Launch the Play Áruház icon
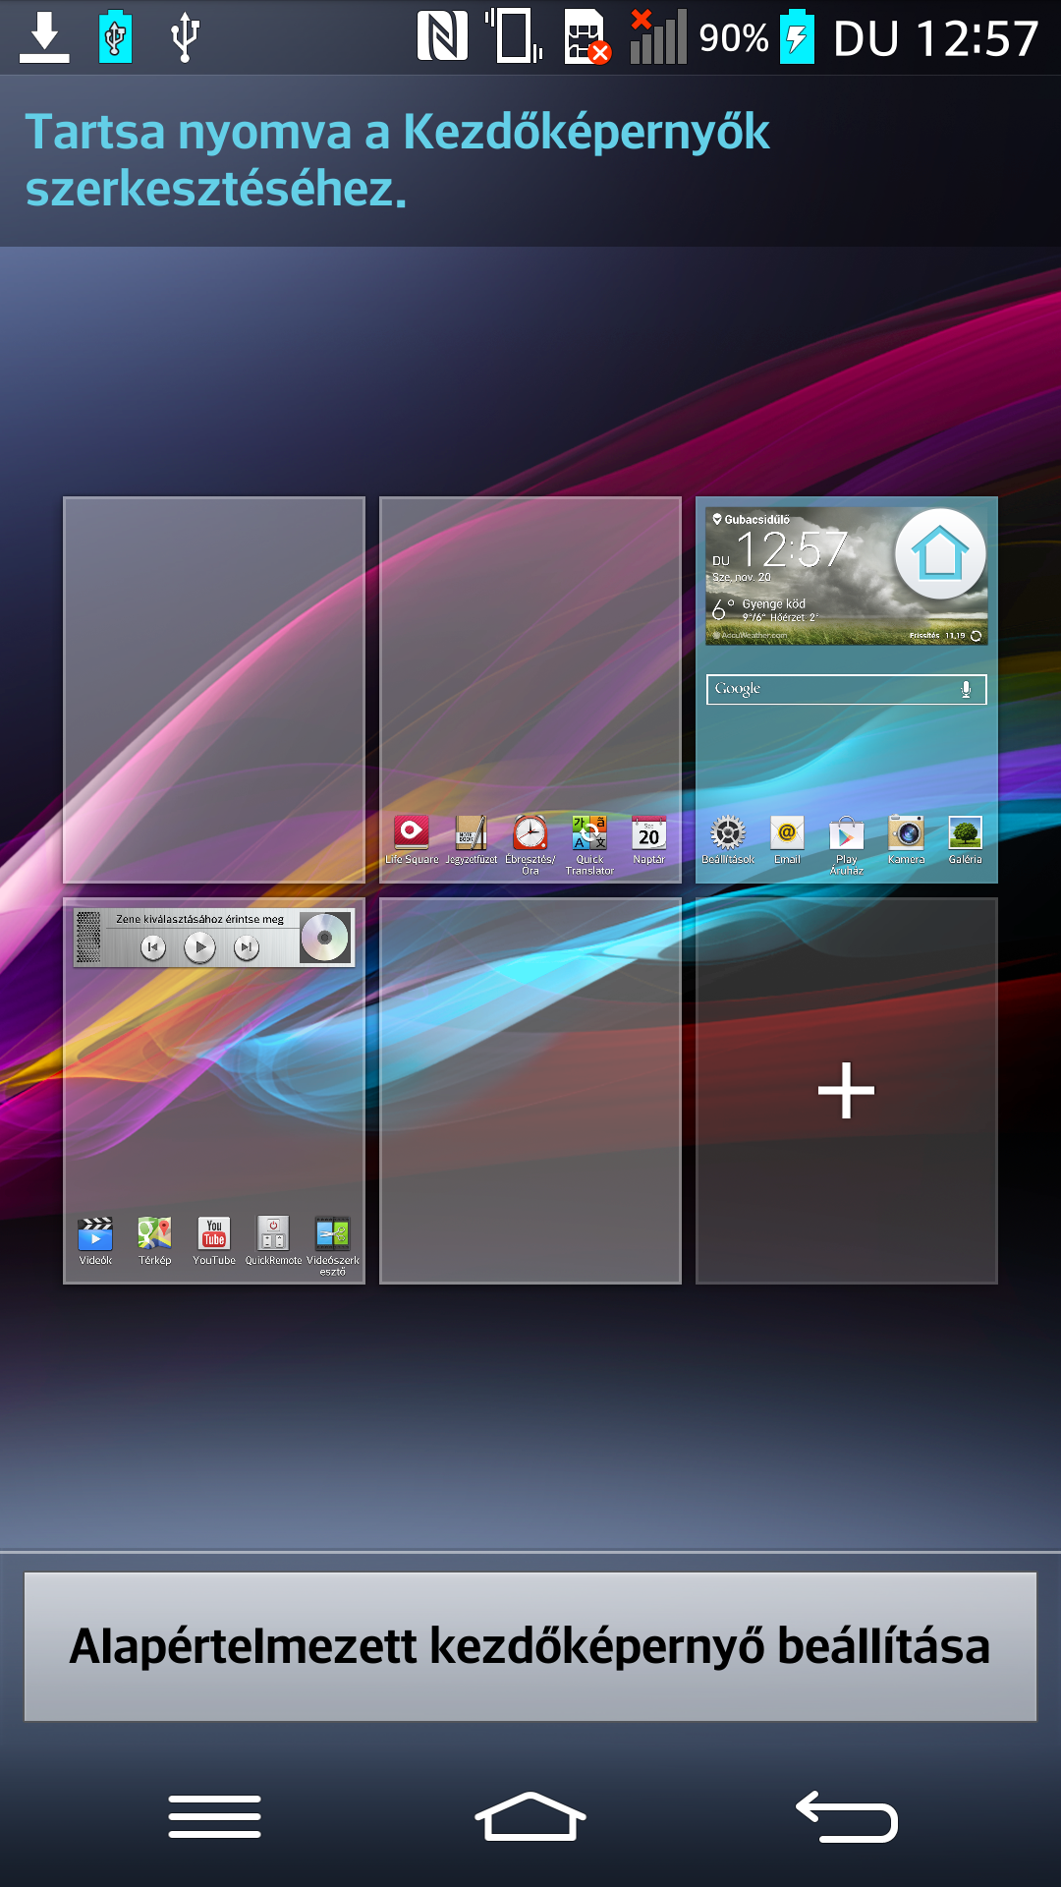The image size is (1061, 1887). click(846, 835)
